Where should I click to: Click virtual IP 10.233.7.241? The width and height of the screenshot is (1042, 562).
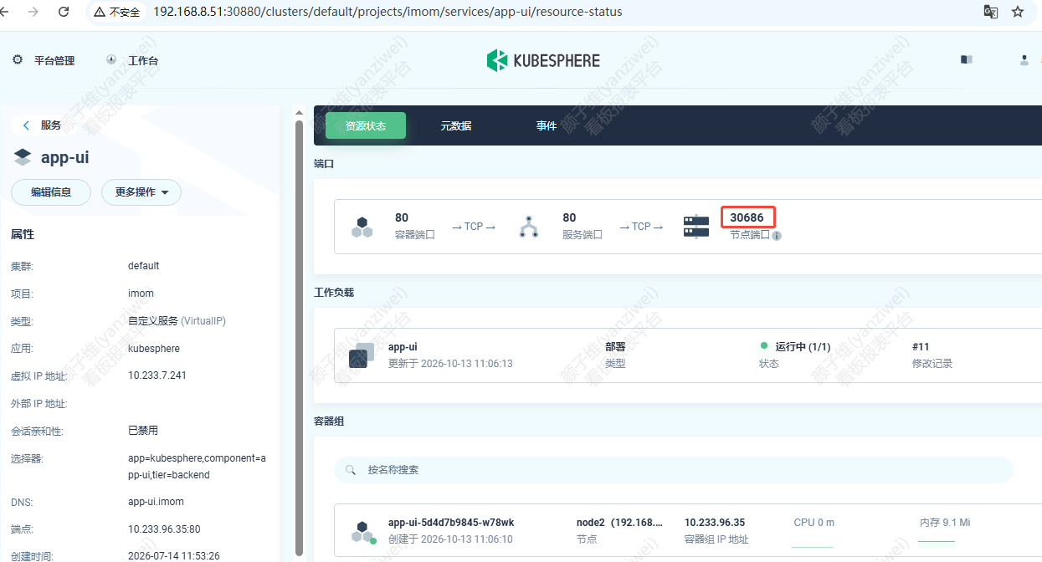click(157, 376)
